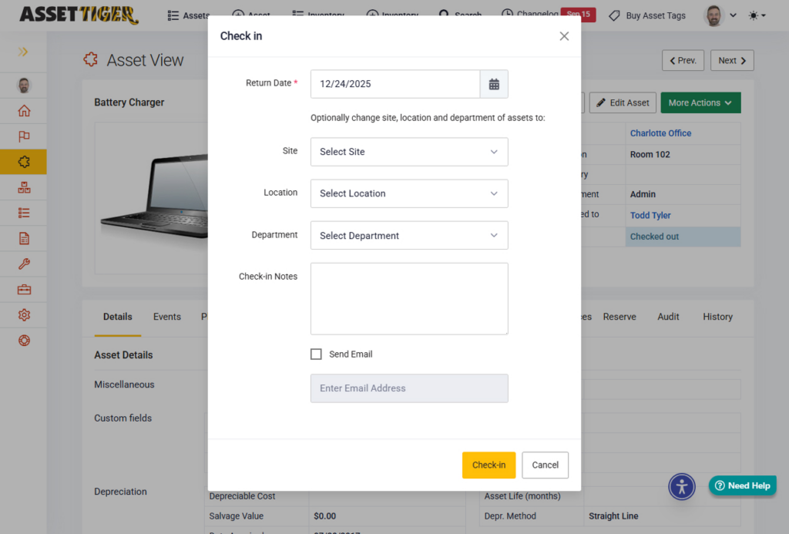Image resolution: width=789 pixels, height=534 pixels.
Task: Click the Tools wrench icon in sidebar
Action: tap(24, 264)
